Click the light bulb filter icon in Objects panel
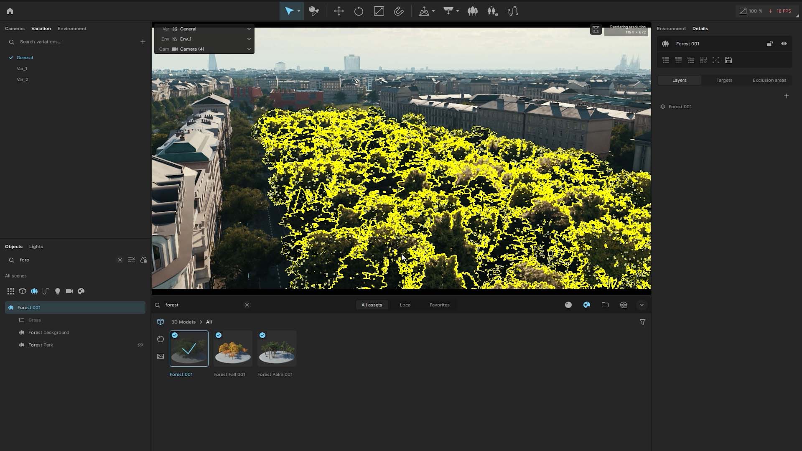This screenshot has height=451, width=802. click(58, 291)
